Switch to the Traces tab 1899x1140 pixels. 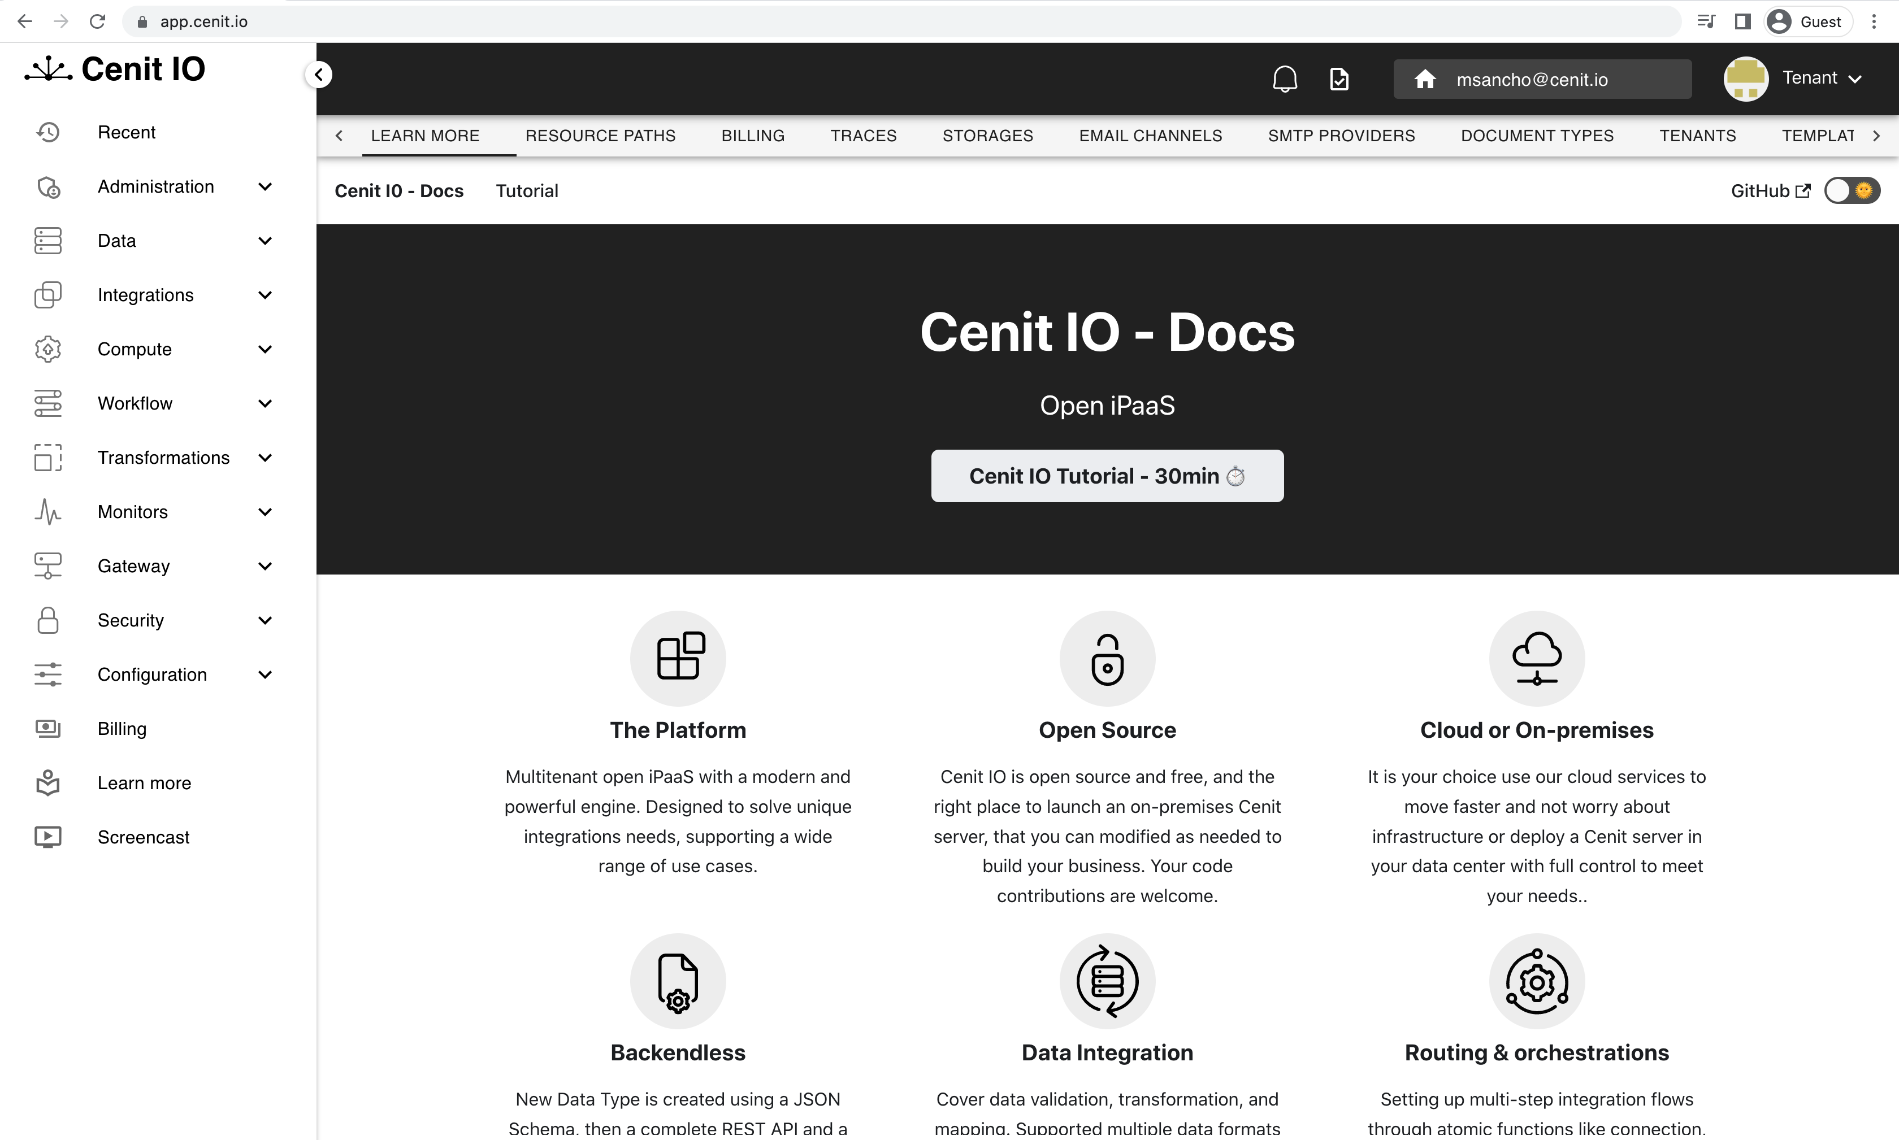pos(863,136)
